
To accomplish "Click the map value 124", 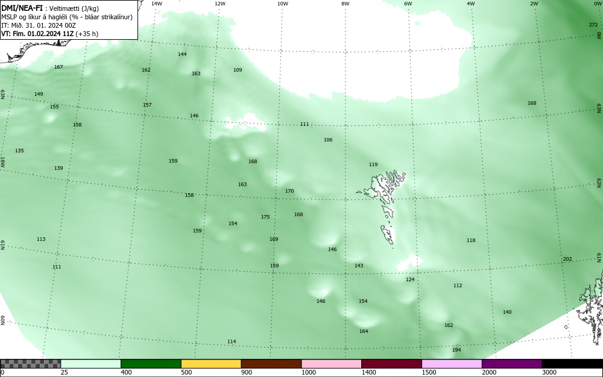I will (410, 279).
